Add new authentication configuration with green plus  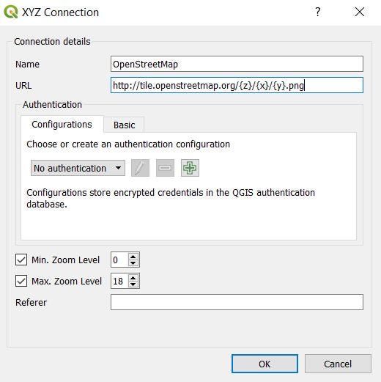pos(190,168)
